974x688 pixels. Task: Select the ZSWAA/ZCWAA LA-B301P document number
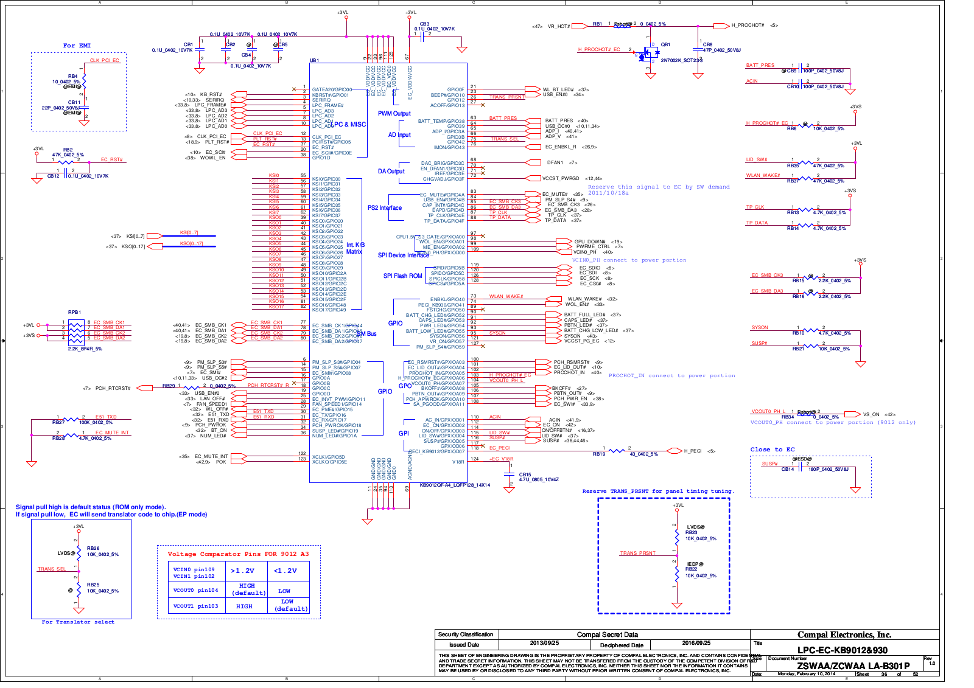click(853, 666)
